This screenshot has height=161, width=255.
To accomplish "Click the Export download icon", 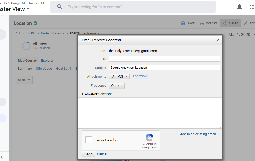I will coord(202,23).
